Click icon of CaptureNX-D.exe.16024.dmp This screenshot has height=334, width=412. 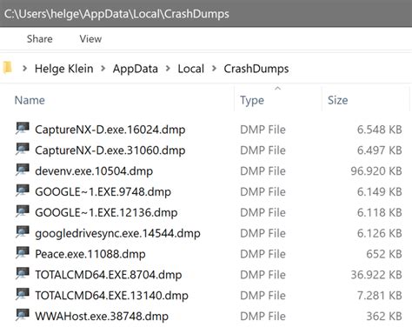coord(23,129)
